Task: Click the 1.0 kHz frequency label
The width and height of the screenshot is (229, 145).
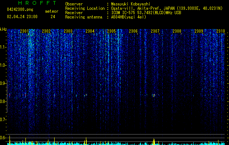Action: 3,66
